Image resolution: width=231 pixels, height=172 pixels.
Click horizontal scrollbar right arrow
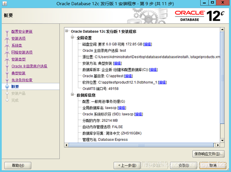tap(218, 145)
